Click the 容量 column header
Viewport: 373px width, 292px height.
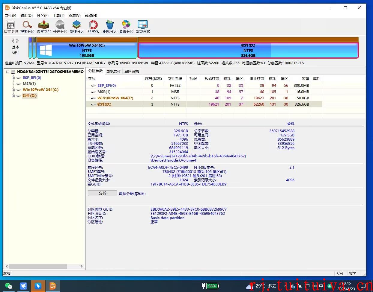[300, 79]
